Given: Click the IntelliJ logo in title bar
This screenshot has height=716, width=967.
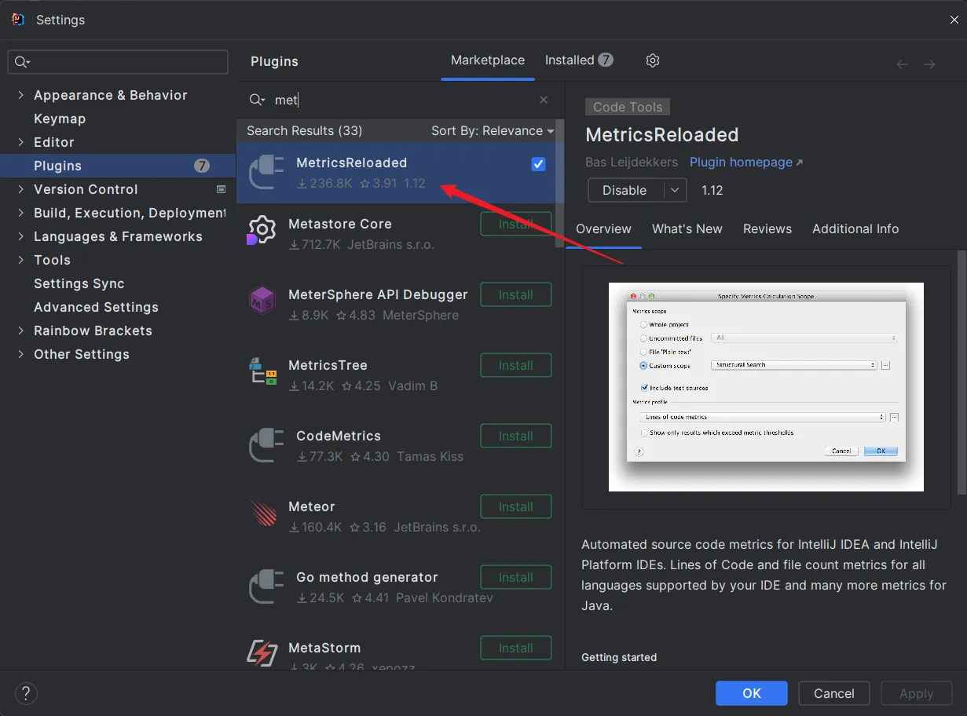Looking at the screenshot, I should coord(18,20).
